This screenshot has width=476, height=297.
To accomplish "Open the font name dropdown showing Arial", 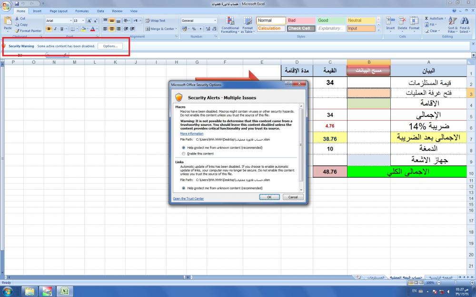I will coord(71,20).
